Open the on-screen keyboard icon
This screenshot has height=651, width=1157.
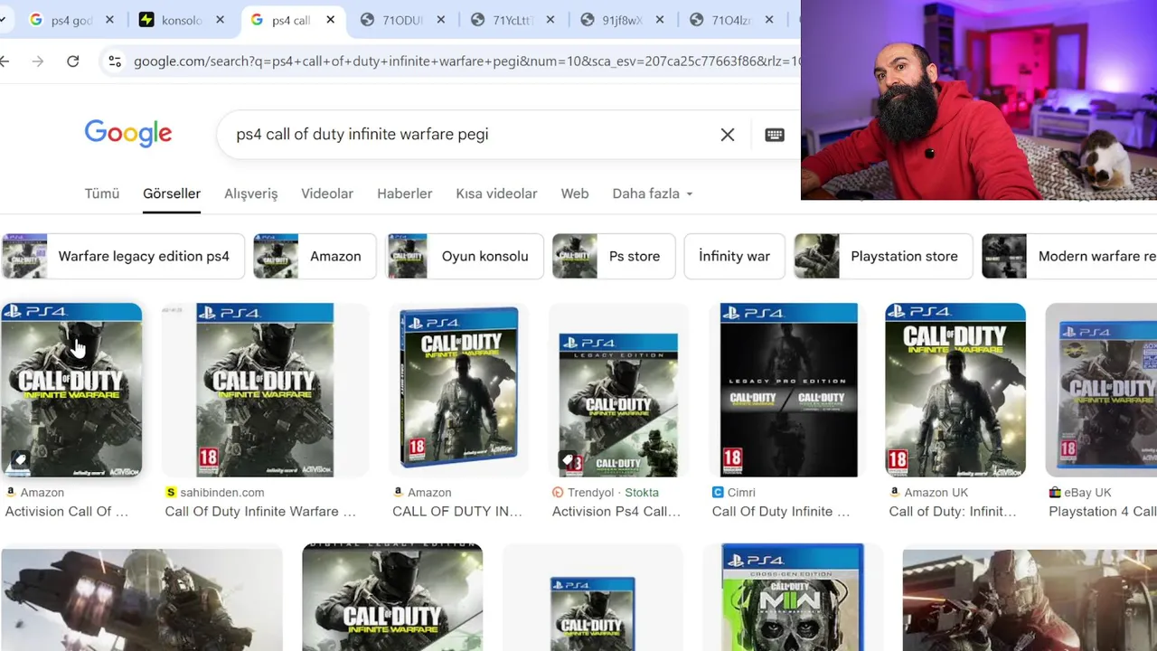[775, 135]
